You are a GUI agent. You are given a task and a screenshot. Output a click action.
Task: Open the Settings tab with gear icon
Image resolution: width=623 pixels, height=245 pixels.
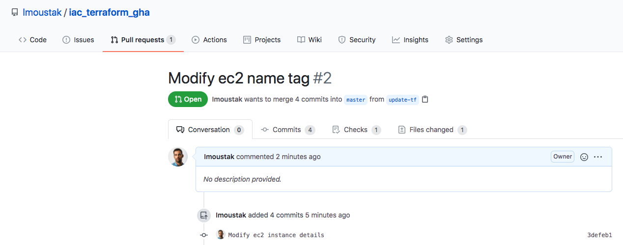click(x=464, y=40)
